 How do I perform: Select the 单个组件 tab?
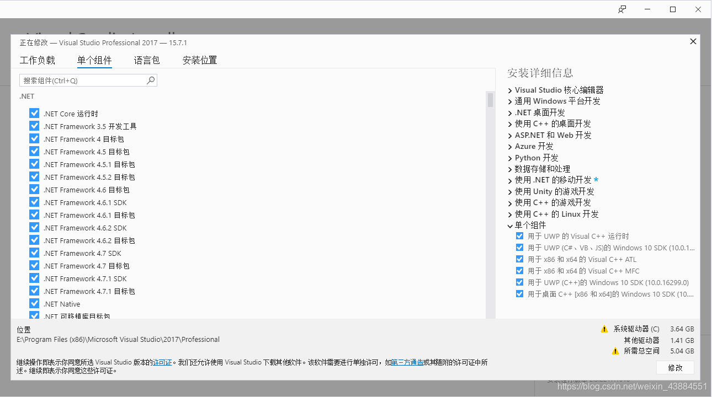pos(94,60)
